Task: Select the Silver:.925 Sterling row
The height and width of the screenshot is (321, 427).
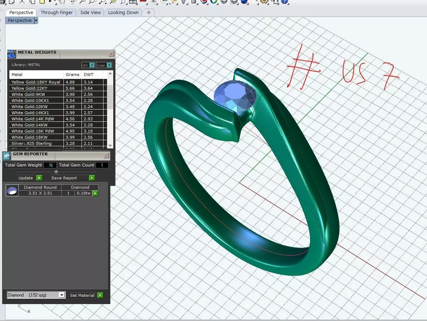Action: click(58, 143)
